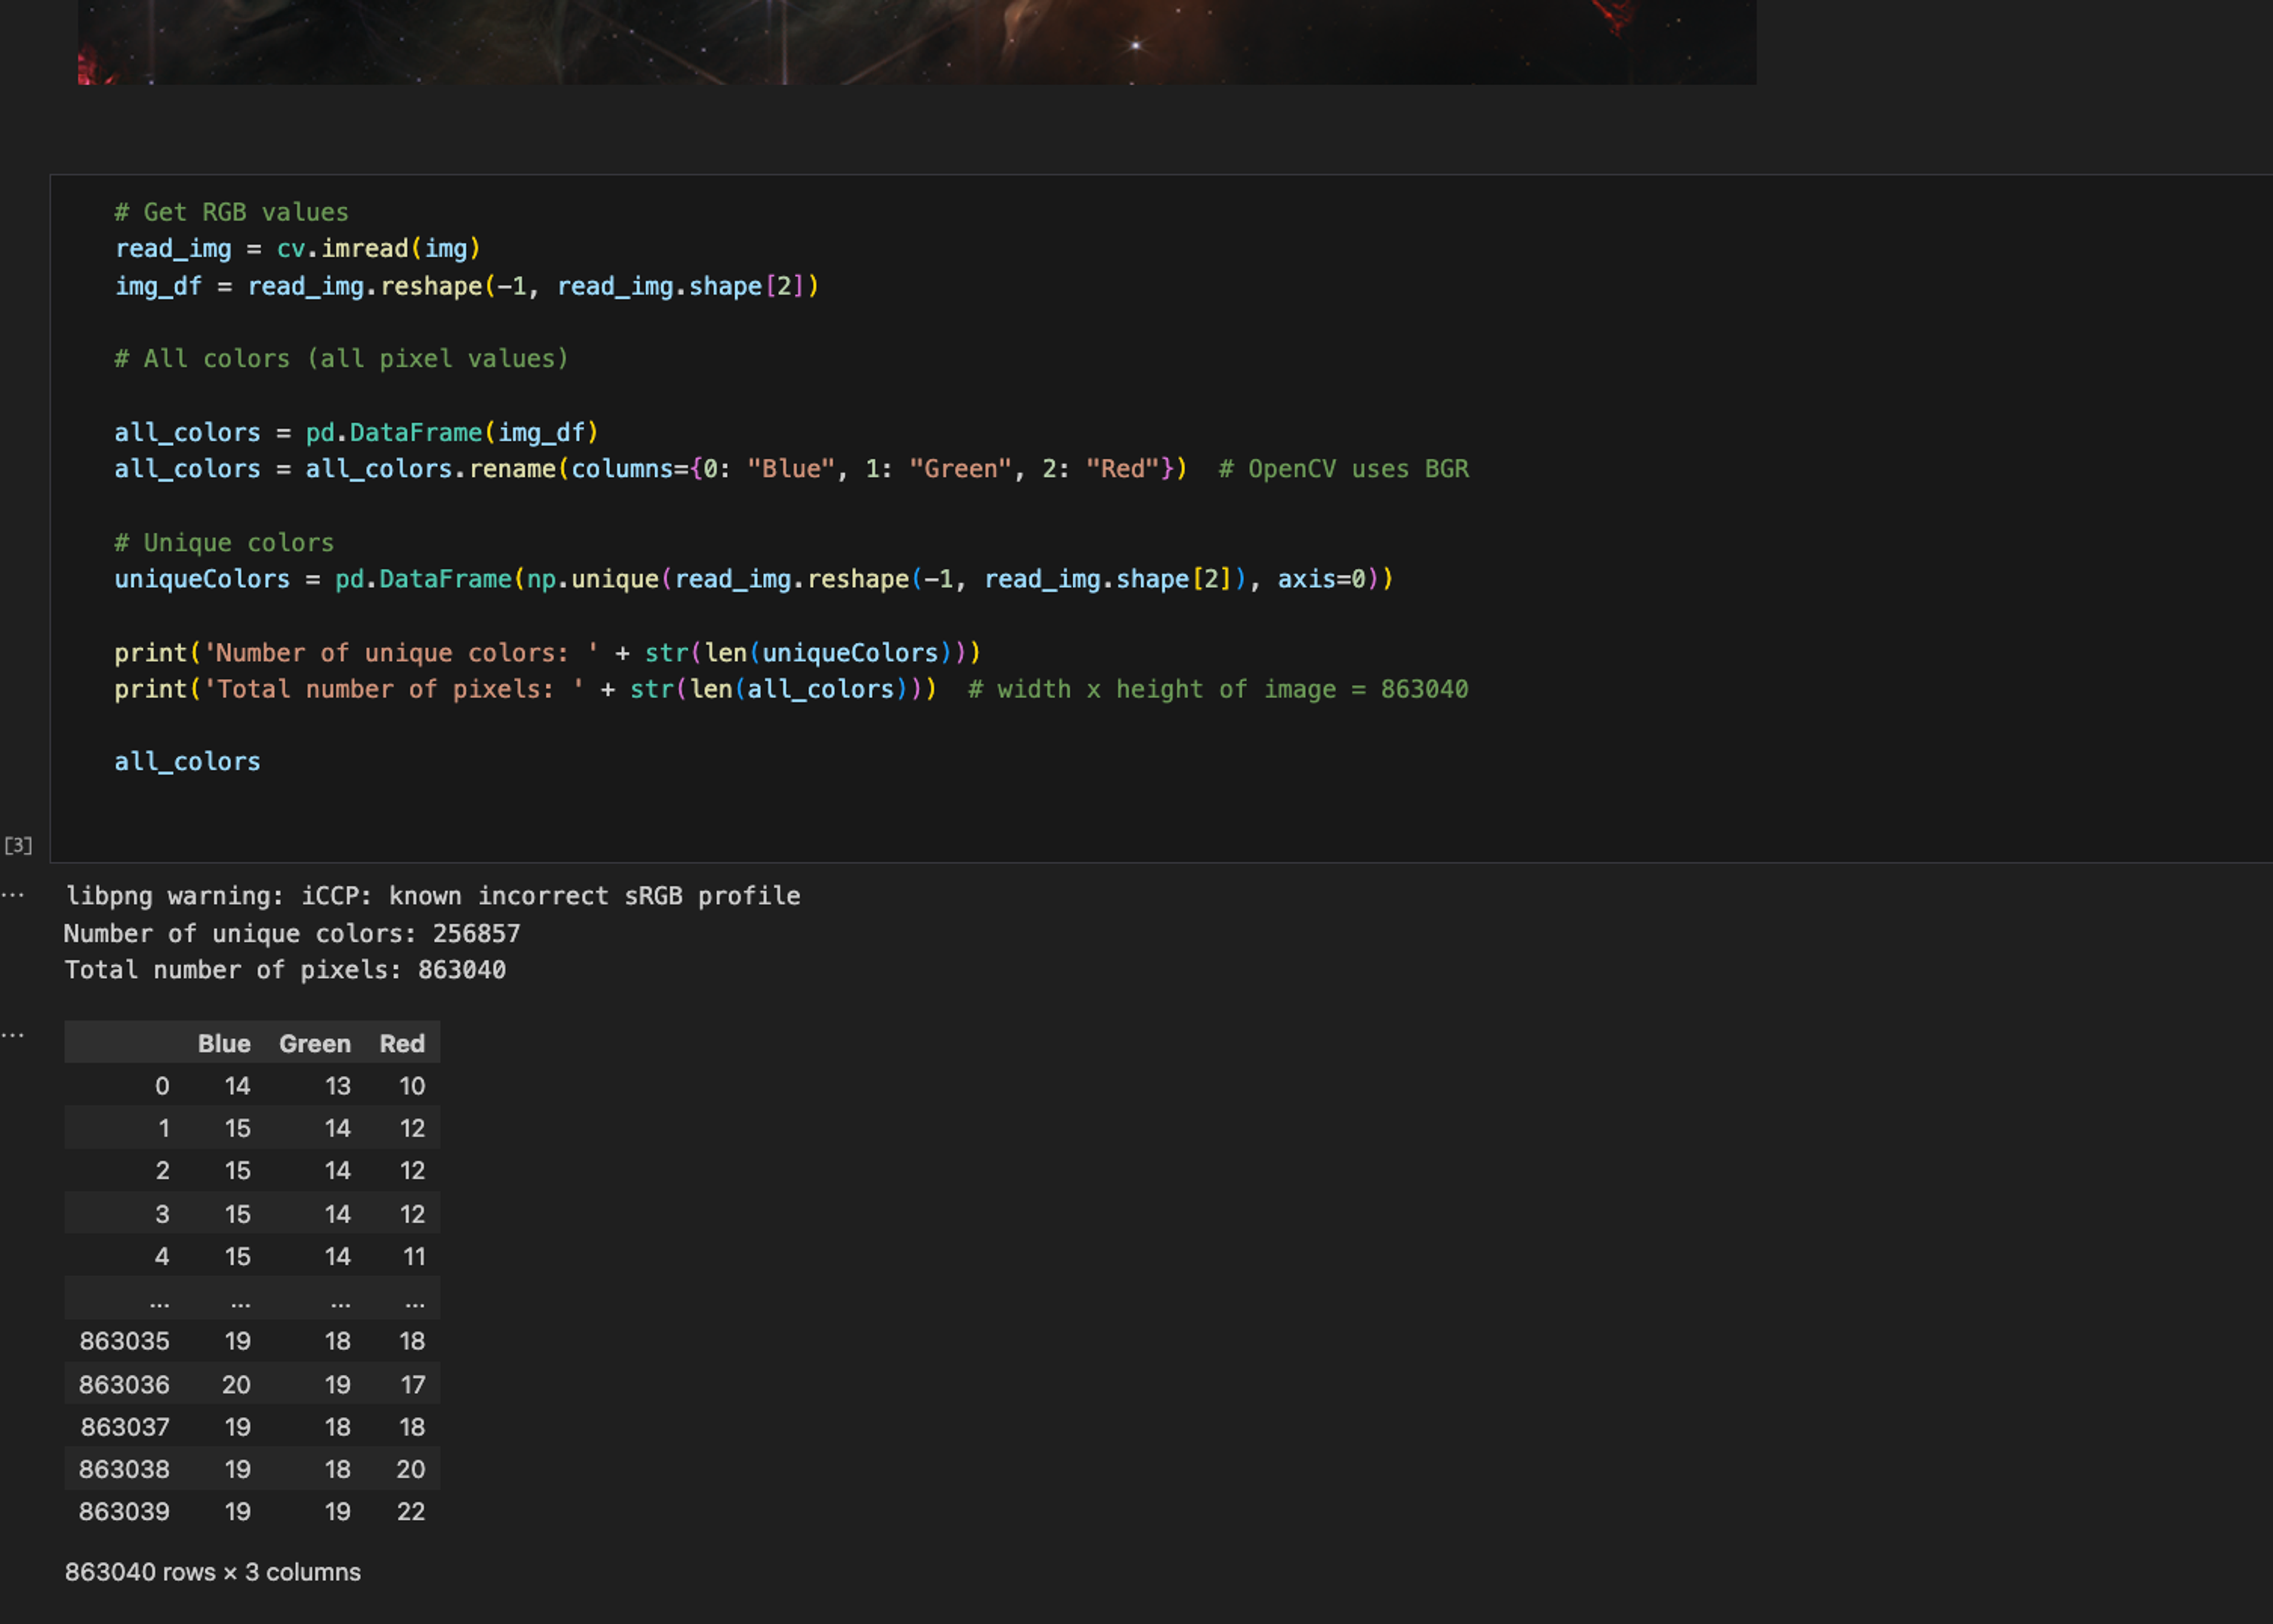Click the uniqueColors assignment line in code
Viewport: 2273px width, 1624px height.
tap(752, 579)
